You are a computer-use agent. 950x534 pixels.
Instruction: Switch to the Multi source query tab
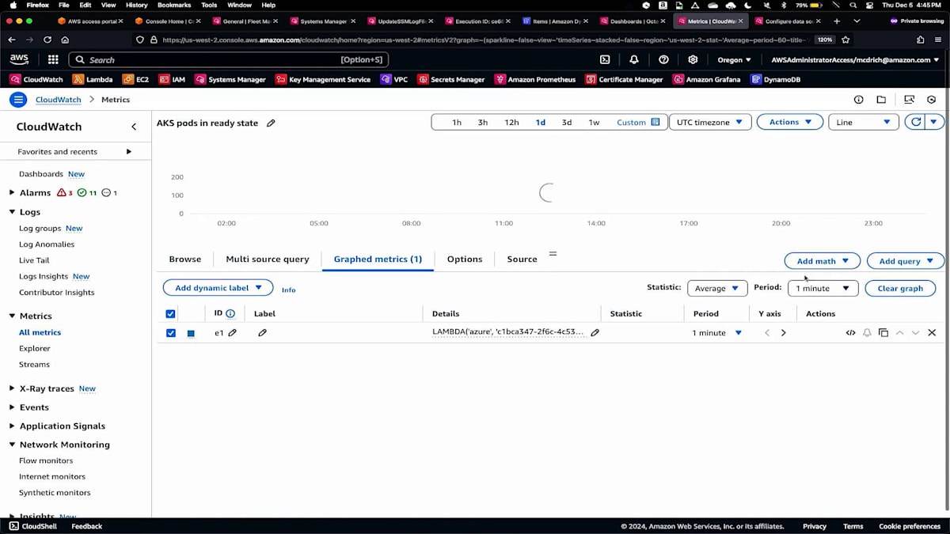[x=268, y=259]
